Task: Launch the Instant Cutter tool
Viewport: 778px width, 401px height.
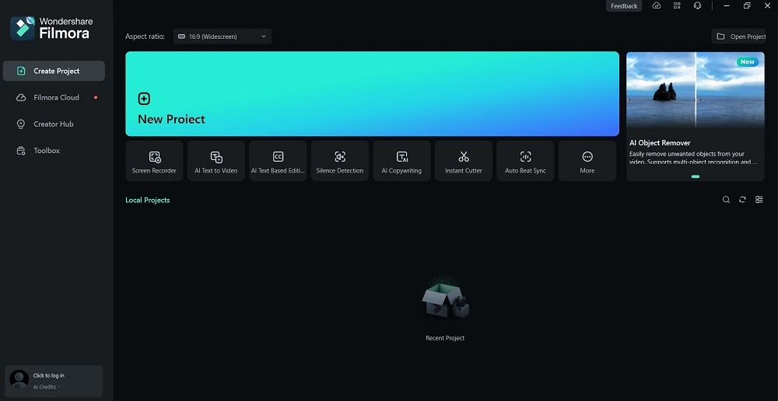Action: 464,161
